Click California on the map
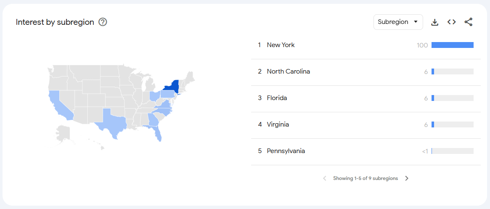Image resolution: width=490 pixels, height=209 pixels. 59,105
